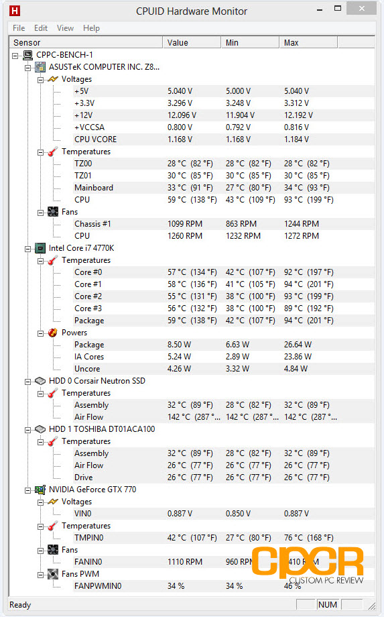Collapse the NVIDIA GeForce GTX 770 node
This screenshot has height=617, width=384.
point(28,490)
